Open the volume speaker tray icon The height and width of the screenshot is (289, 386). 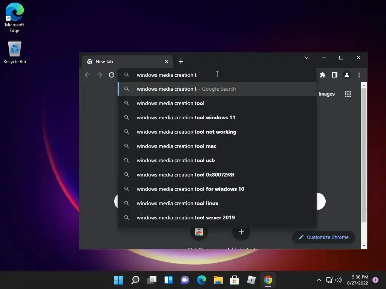tap(339, 280)
